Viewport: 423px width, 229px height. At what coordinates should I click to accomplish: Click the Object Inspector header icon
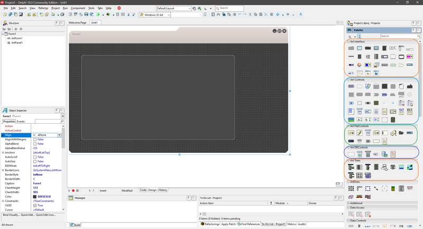[x=5, y=111]
